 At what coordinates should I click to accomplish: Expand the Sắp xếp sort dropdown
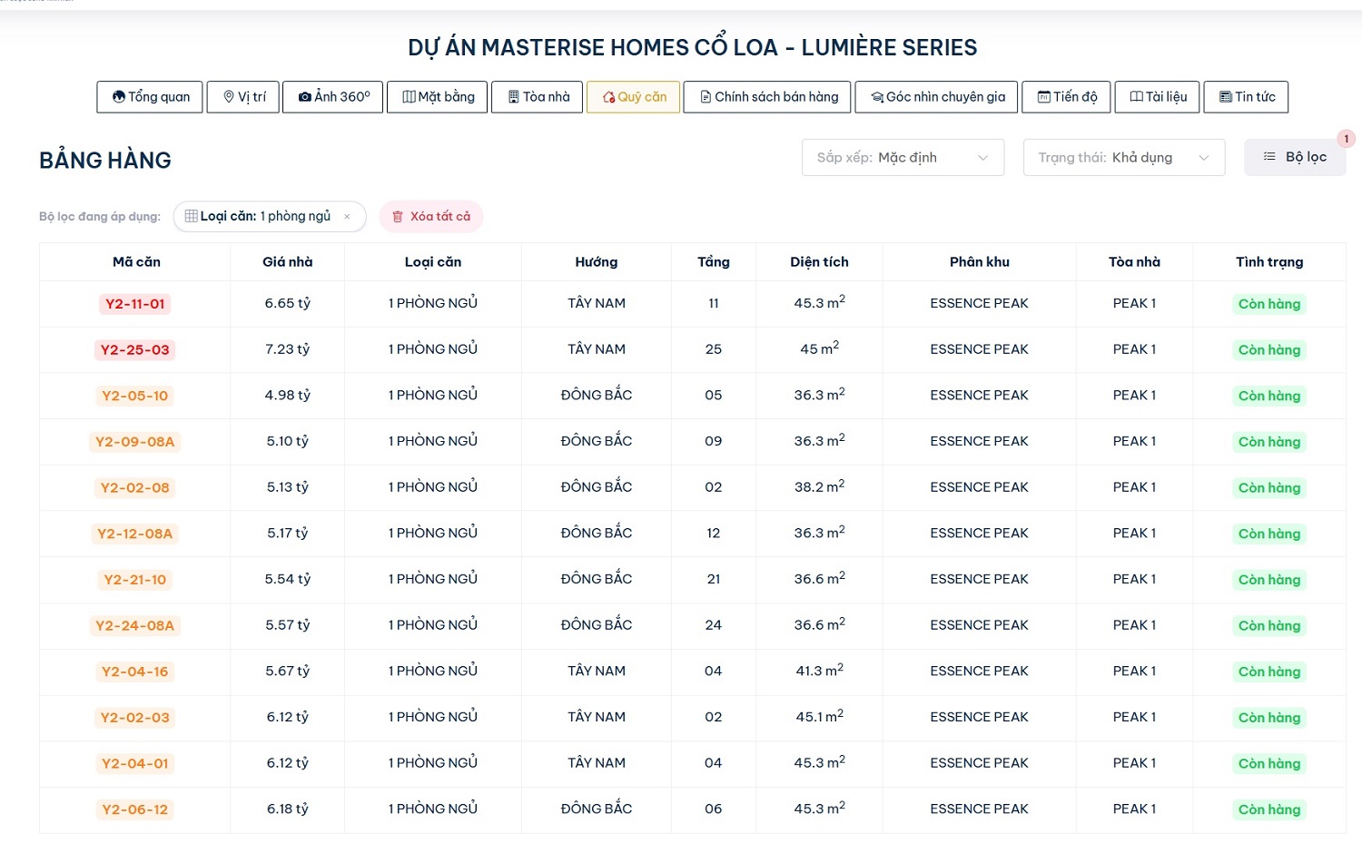tap(903, 158)
